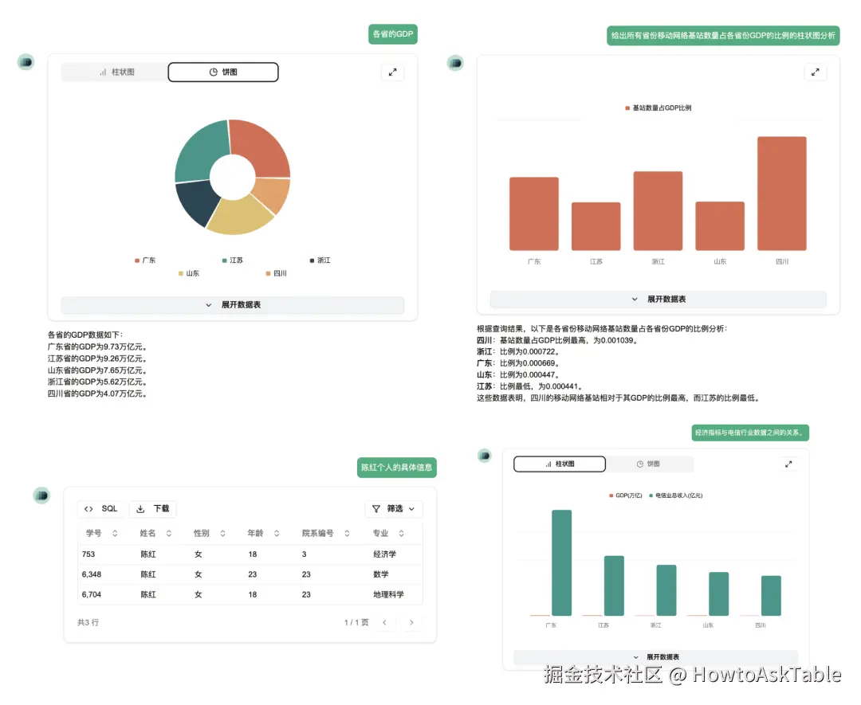Sort table by 年龄 column
Viewport: 861px width, 705px height.
click(x=276, y=533)
